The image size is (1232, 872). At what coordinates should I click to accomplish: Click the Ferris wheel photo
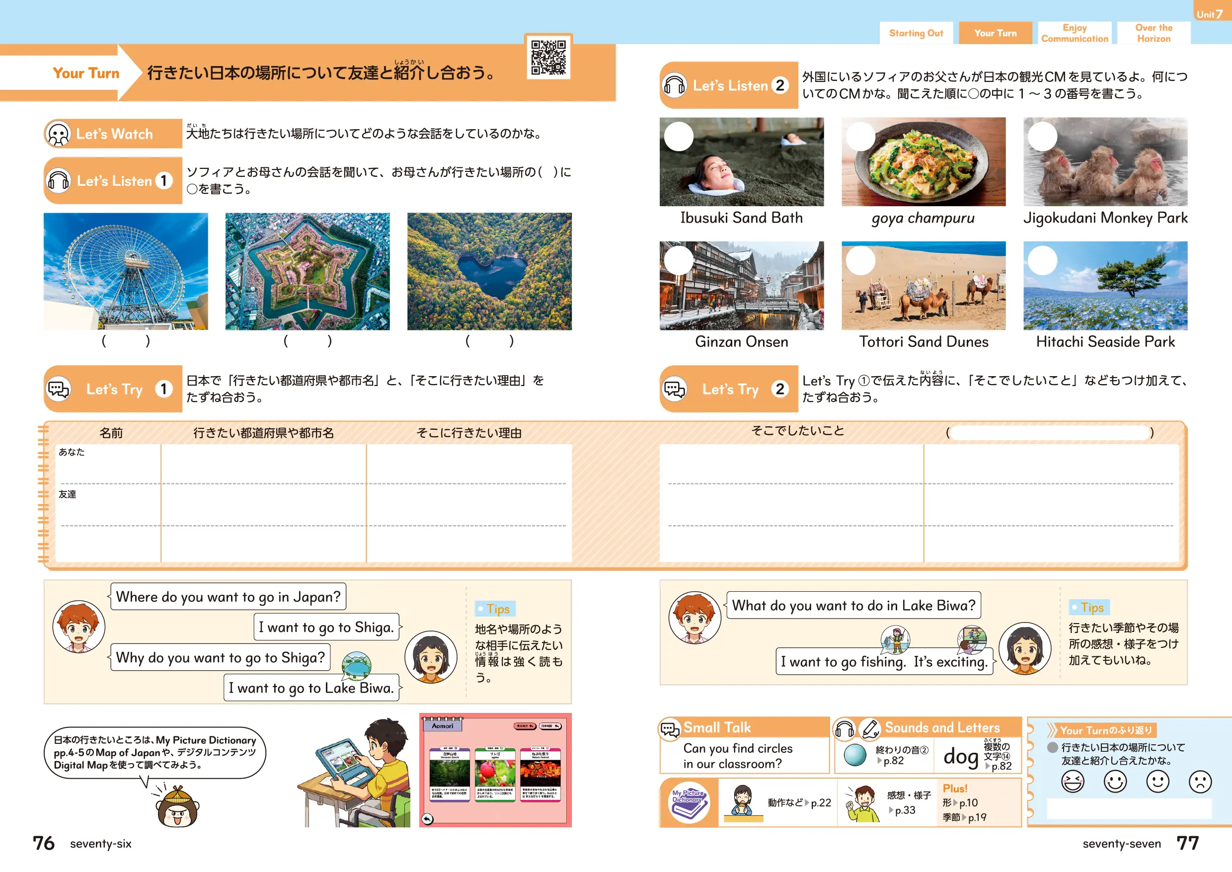126,271
